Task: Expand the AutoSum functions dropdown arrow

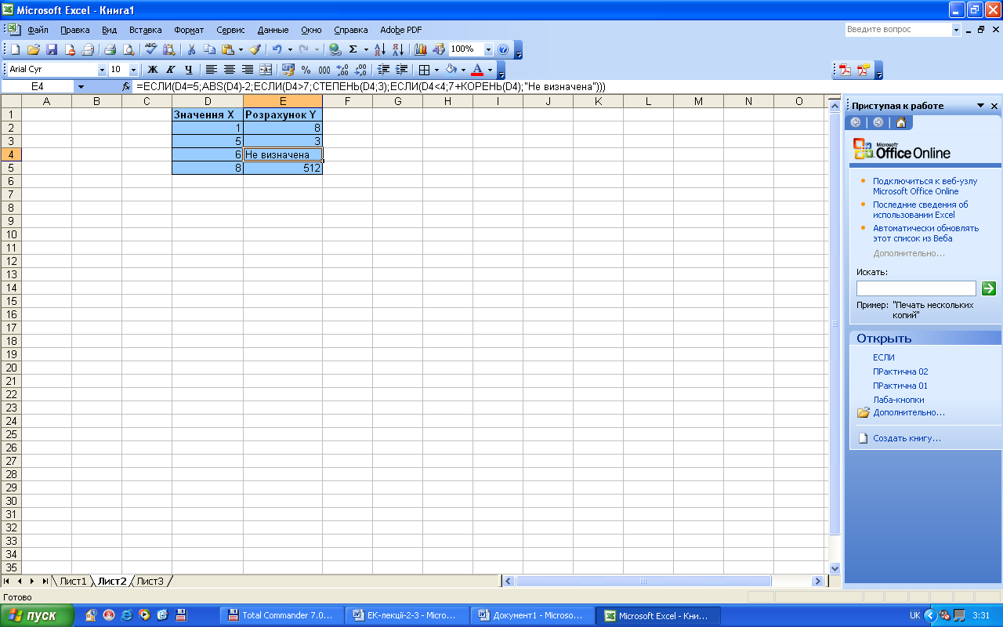Action: click(x=366, y=49)
